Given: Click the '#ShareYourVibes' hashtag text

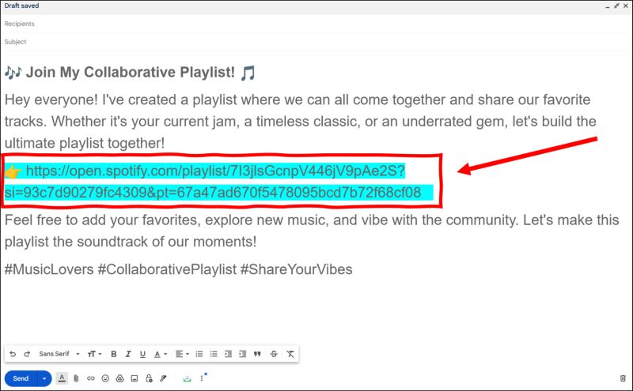Looking at the screenshot, I should click(296, 269).
